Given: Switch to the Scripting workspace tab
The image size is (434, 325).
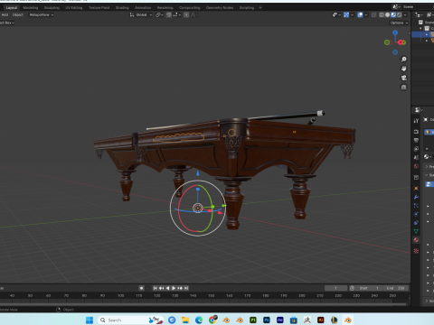Looking at the screenshot, I should pyautogui.click(x=247, y=8).
